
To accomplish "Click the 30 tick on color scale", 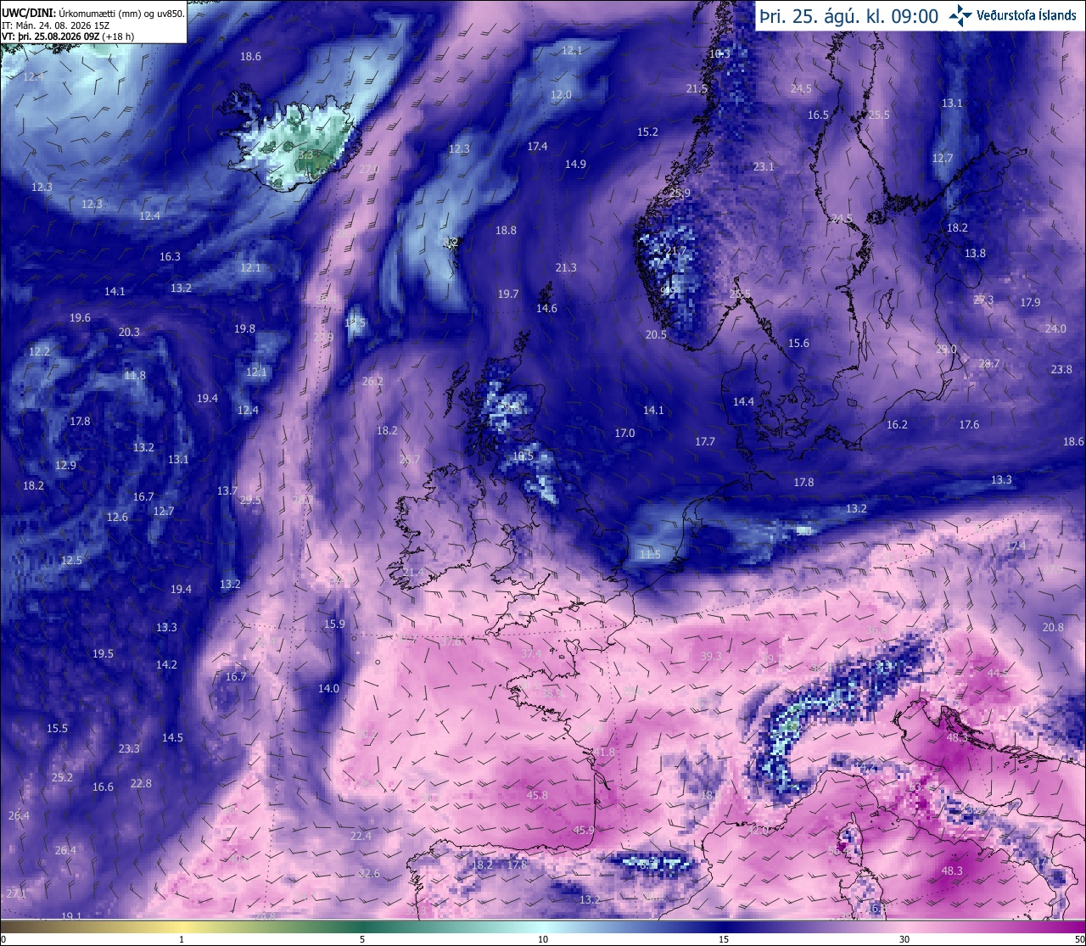I will (904, 939).
